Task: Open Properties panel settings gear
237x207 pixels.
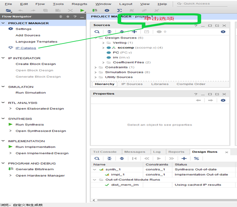Action: pos(223,100)
